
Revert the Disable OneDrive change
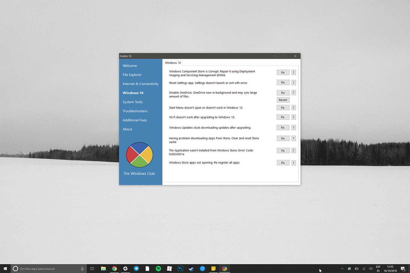click(283, 100)
